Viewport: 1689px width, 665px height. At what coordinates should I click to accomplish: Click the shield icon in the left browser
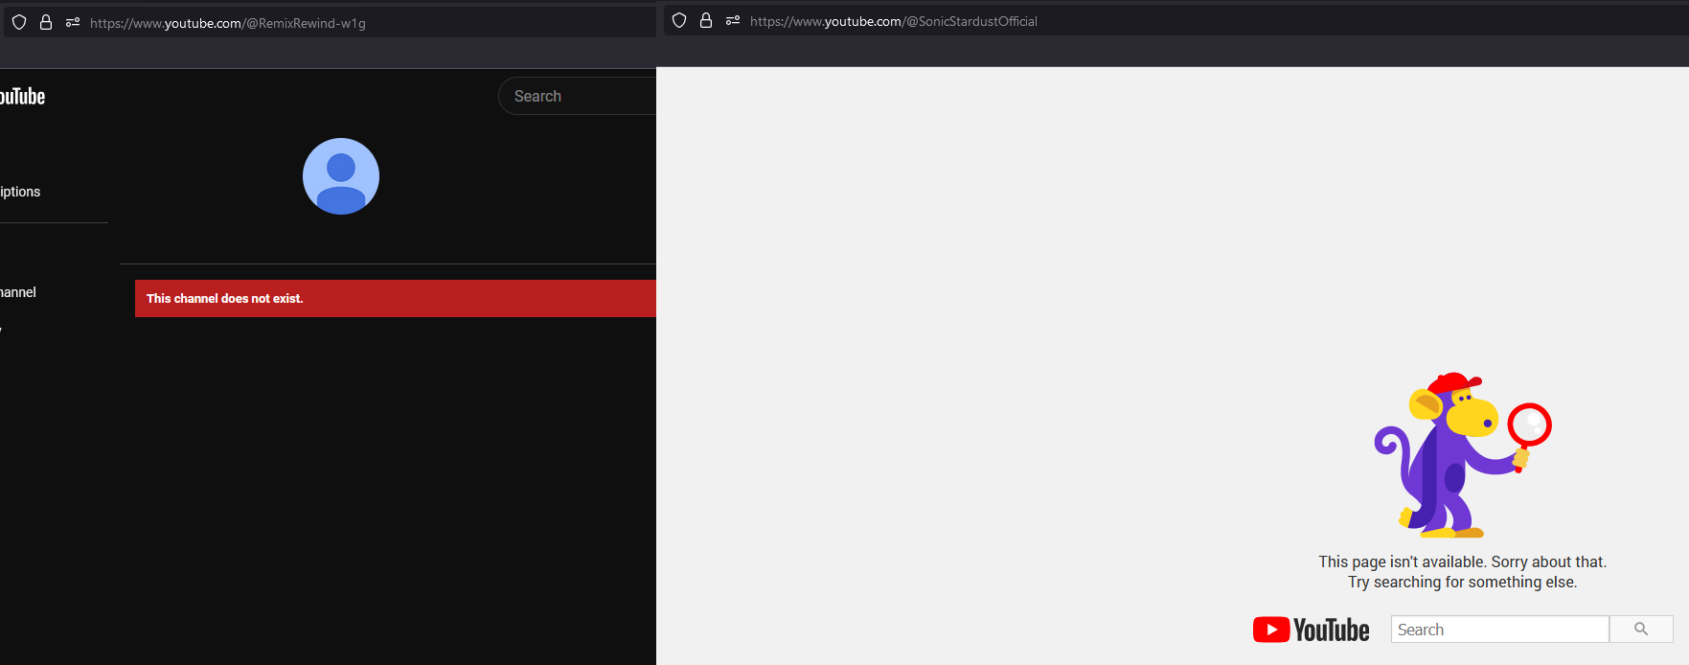[19, 22]
